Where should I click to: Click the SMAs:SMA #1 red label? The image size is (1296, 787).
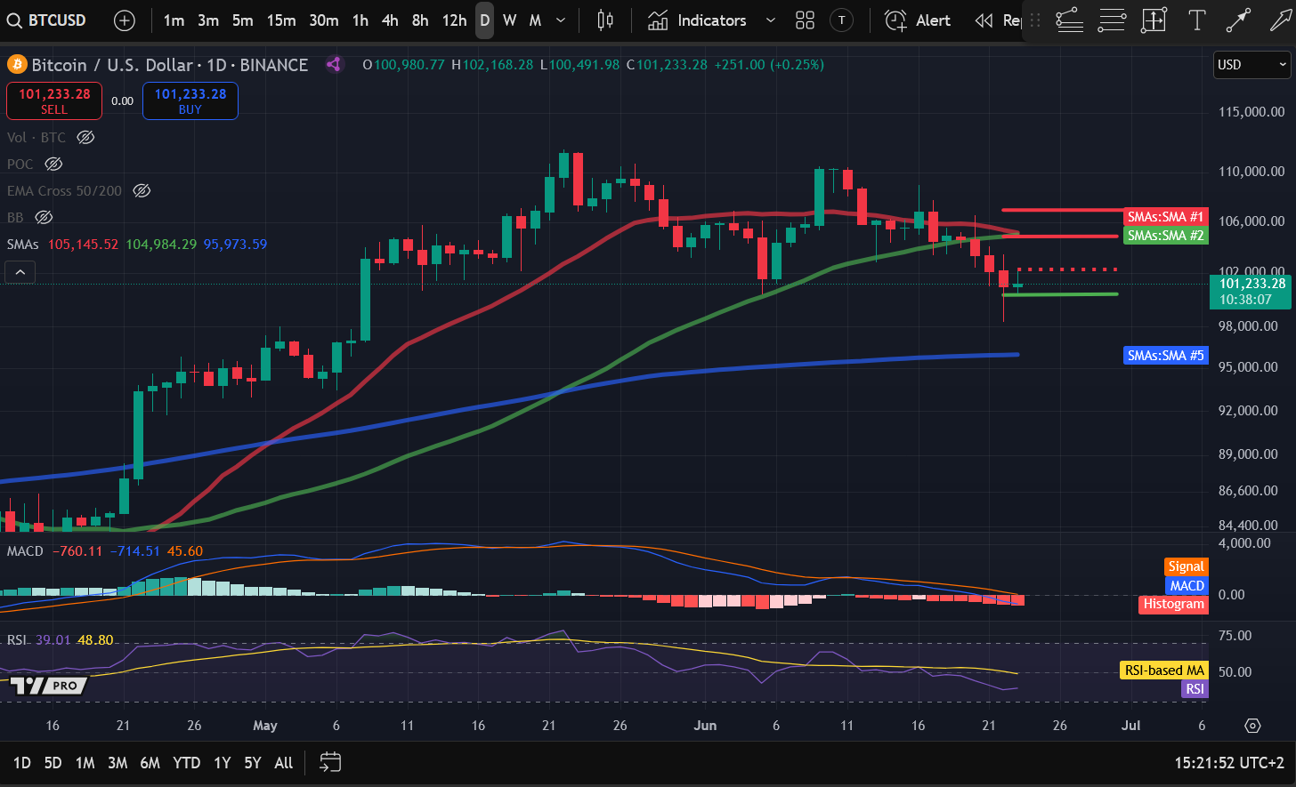coord(1165,216)
